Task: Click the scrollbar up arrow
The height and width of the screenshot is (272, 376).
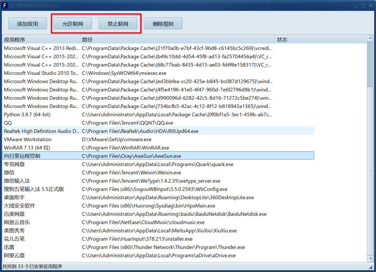Action: coord(370,37)
